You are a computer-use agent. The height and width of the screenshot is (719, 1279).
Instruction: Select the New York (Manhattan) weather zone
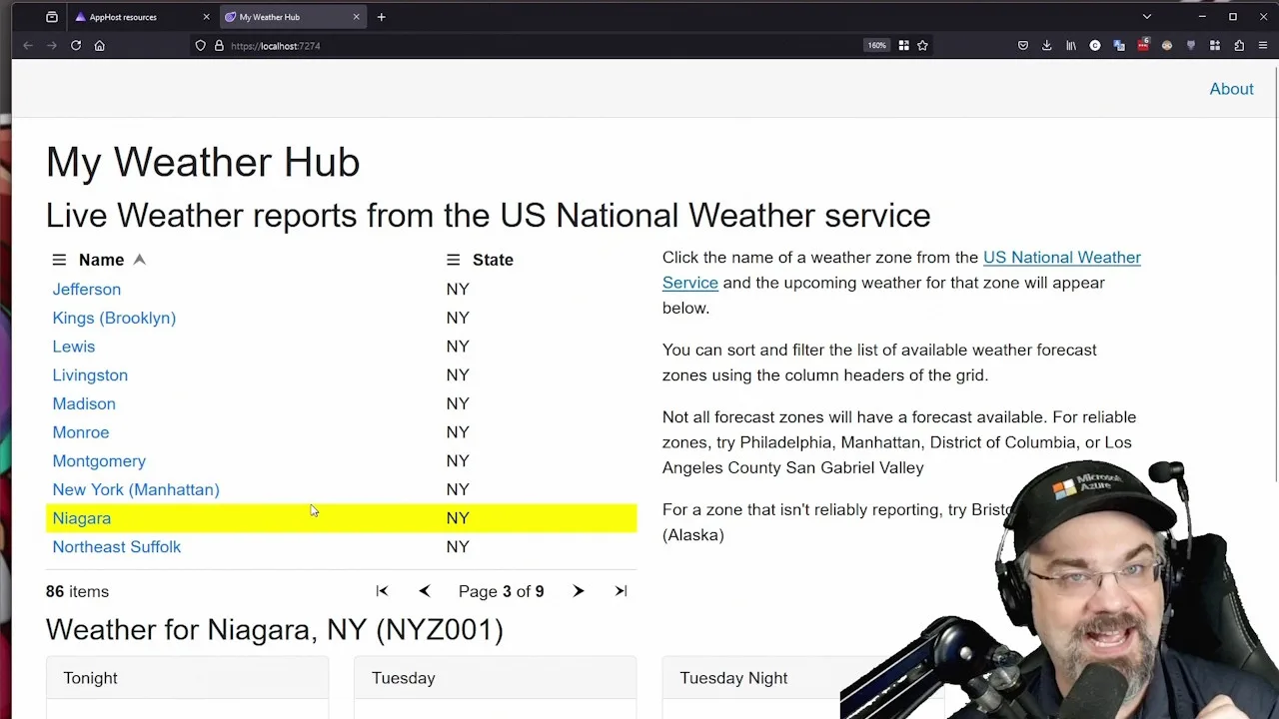(x=136, y=489)
